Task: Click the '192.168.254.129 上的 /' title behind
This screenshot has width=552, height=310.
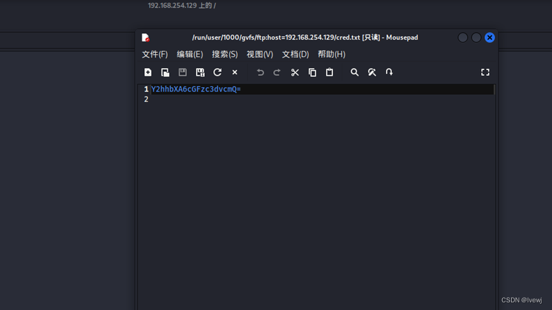Action: [x=182, y=6]
